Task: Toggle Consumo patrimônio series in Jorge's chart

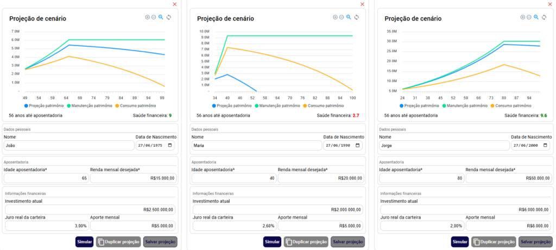Action: pyautogui.click(x=510, y=105)
